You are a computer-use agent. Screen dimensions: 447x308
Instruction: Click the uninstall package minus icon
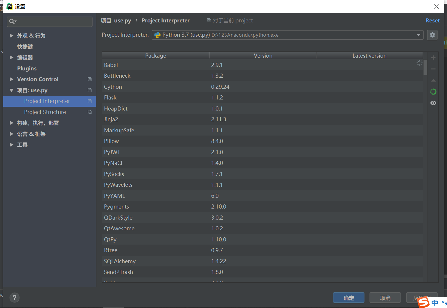(x=433, y=69)
